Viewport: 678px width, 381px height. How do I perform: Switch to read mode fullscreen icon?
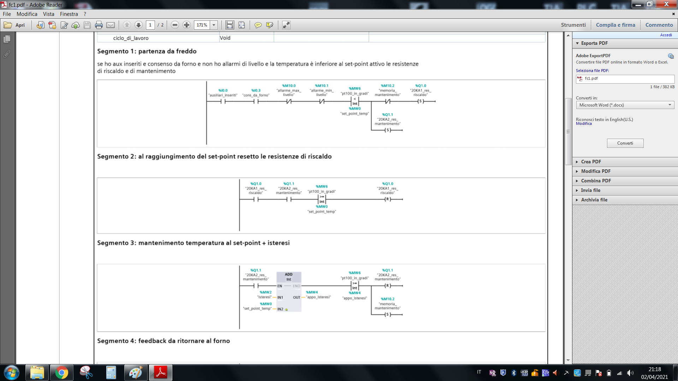coord(286,25)
